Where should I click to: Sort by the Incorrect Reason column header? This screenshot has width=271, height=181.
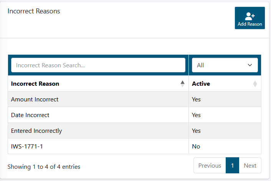click(x=35, y=83)
